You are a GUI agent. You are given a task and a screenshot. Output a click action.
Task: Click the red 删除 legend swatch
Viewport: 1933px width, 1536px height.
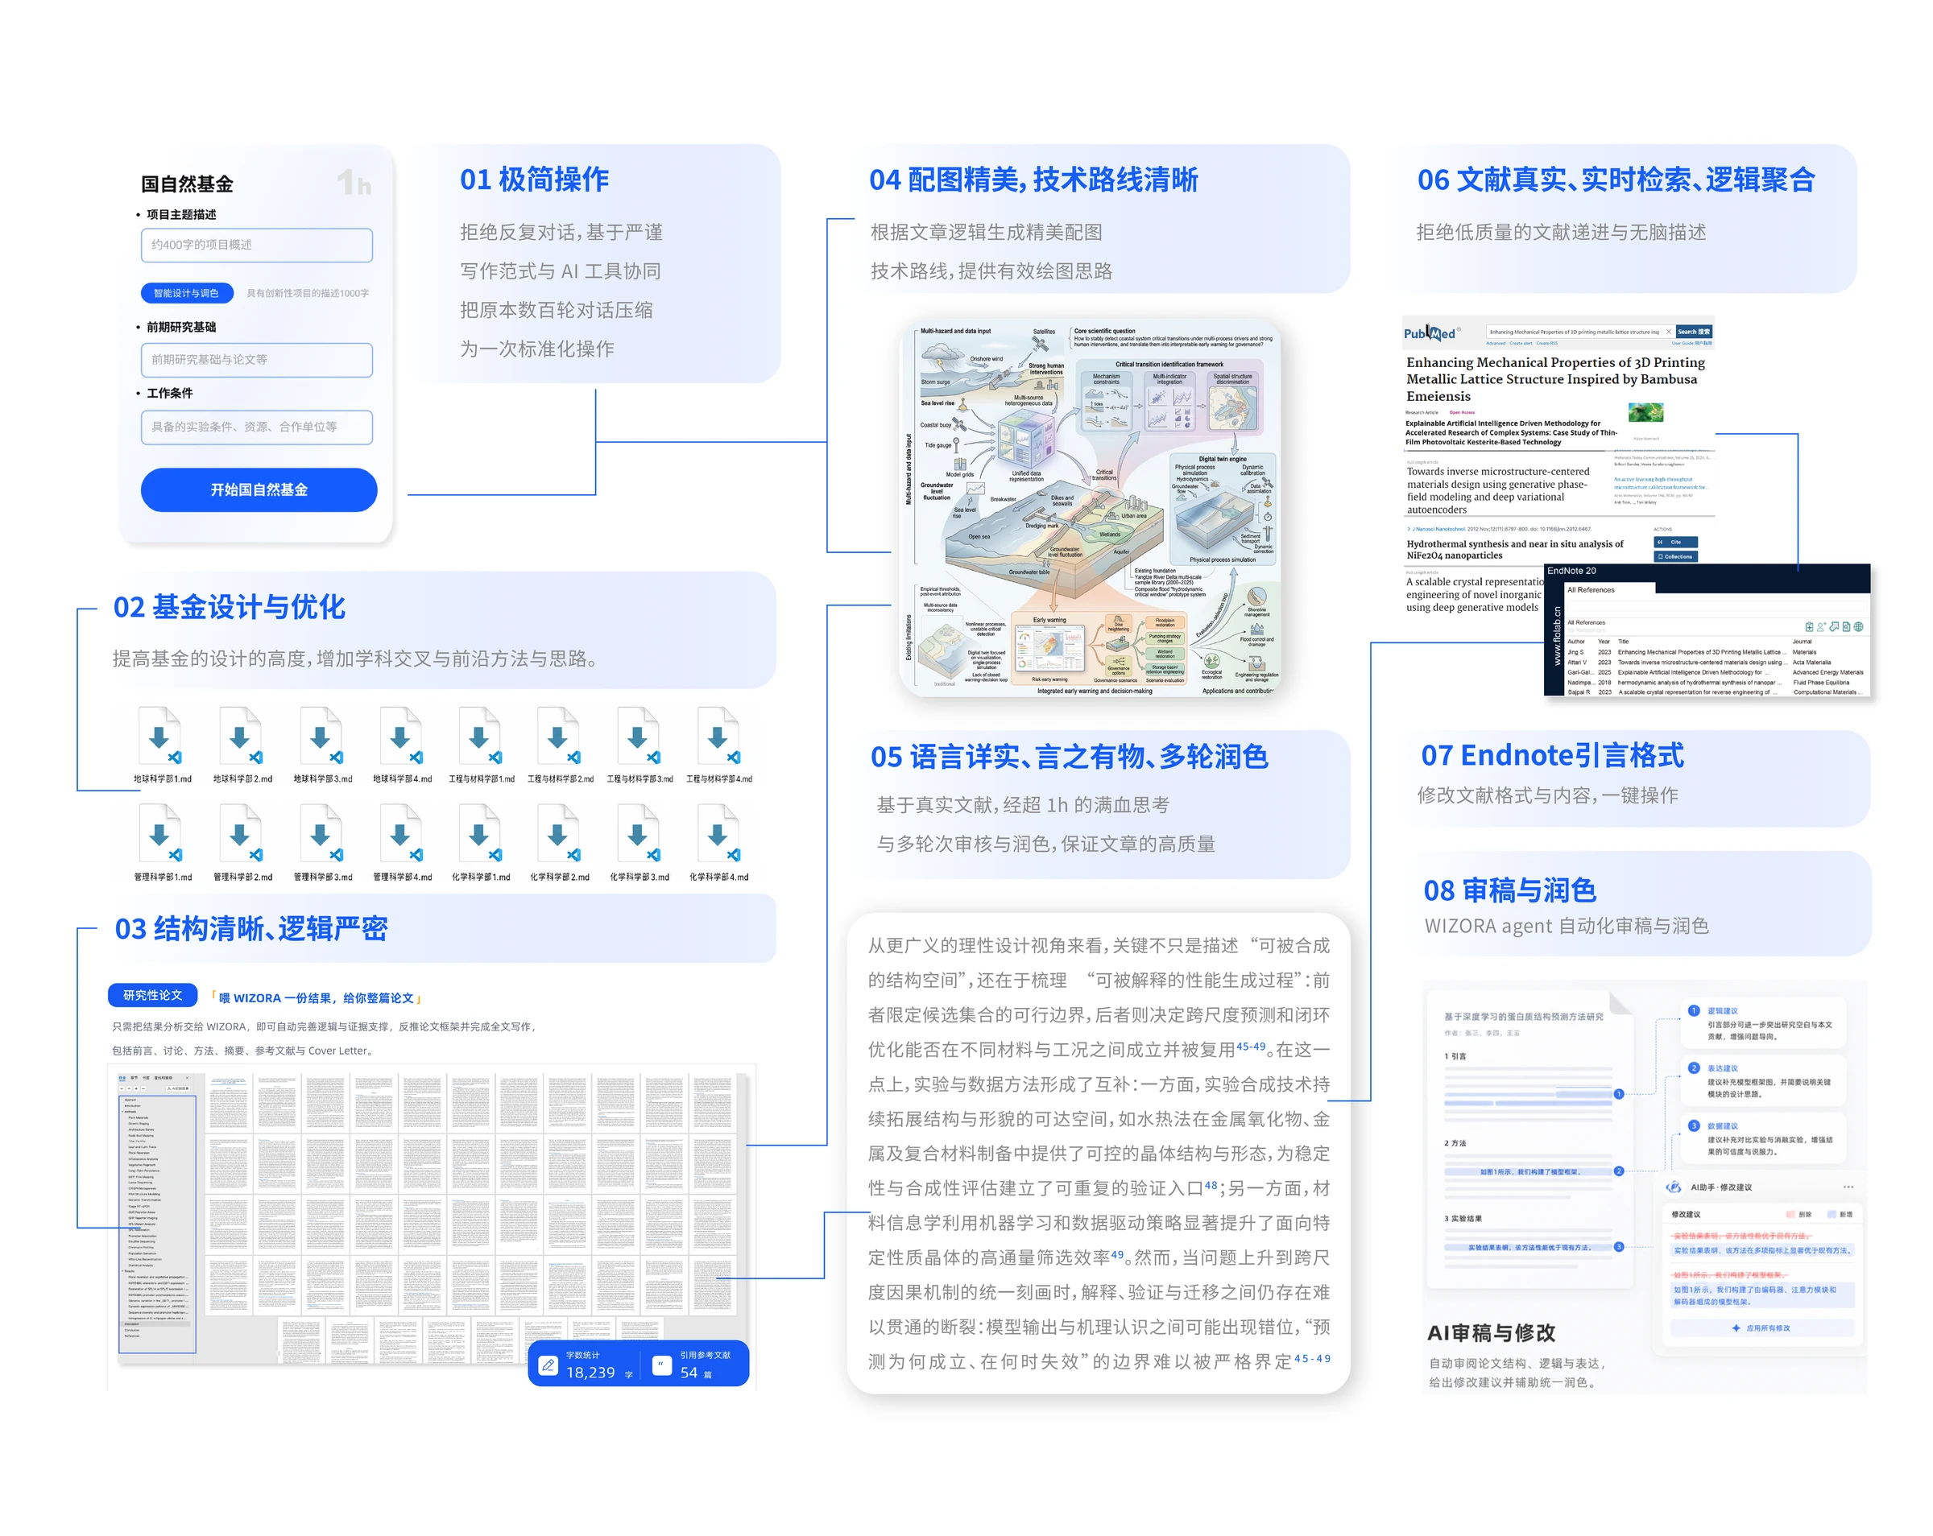pos(1790,1214)
